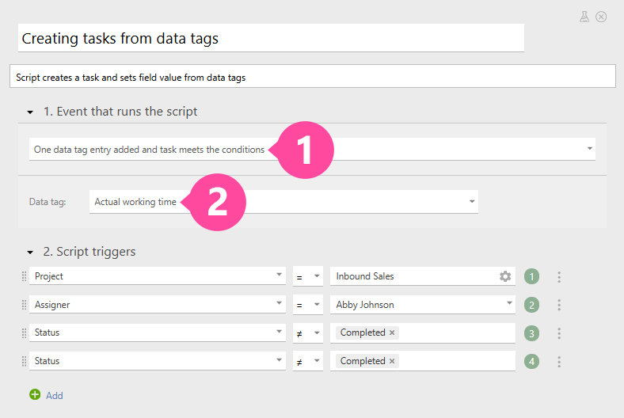Open the Data tag dropdown showing Actual working time
The image size is (624, 418).
pos(472,202)
